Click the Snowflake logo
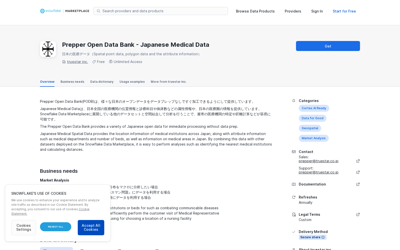400x250 pixels. coord(50,11)
